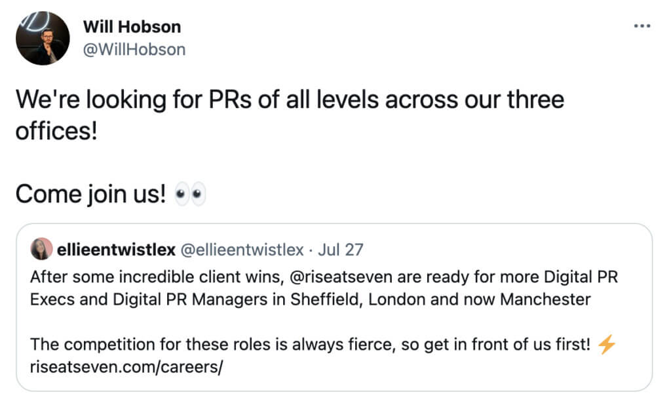Click the grey @ellieentwistlex handle
Image resolution: width=671 pixels, height=403 pixels.
242,250
